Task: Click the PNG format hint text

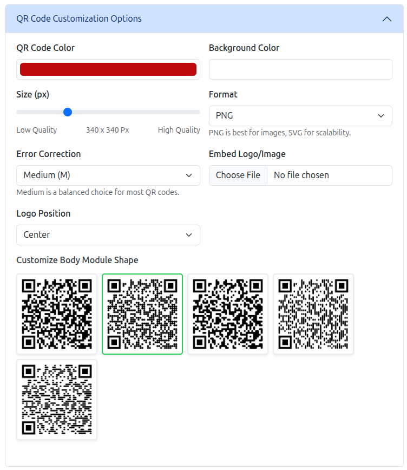Action: click(x=280, y=133)
